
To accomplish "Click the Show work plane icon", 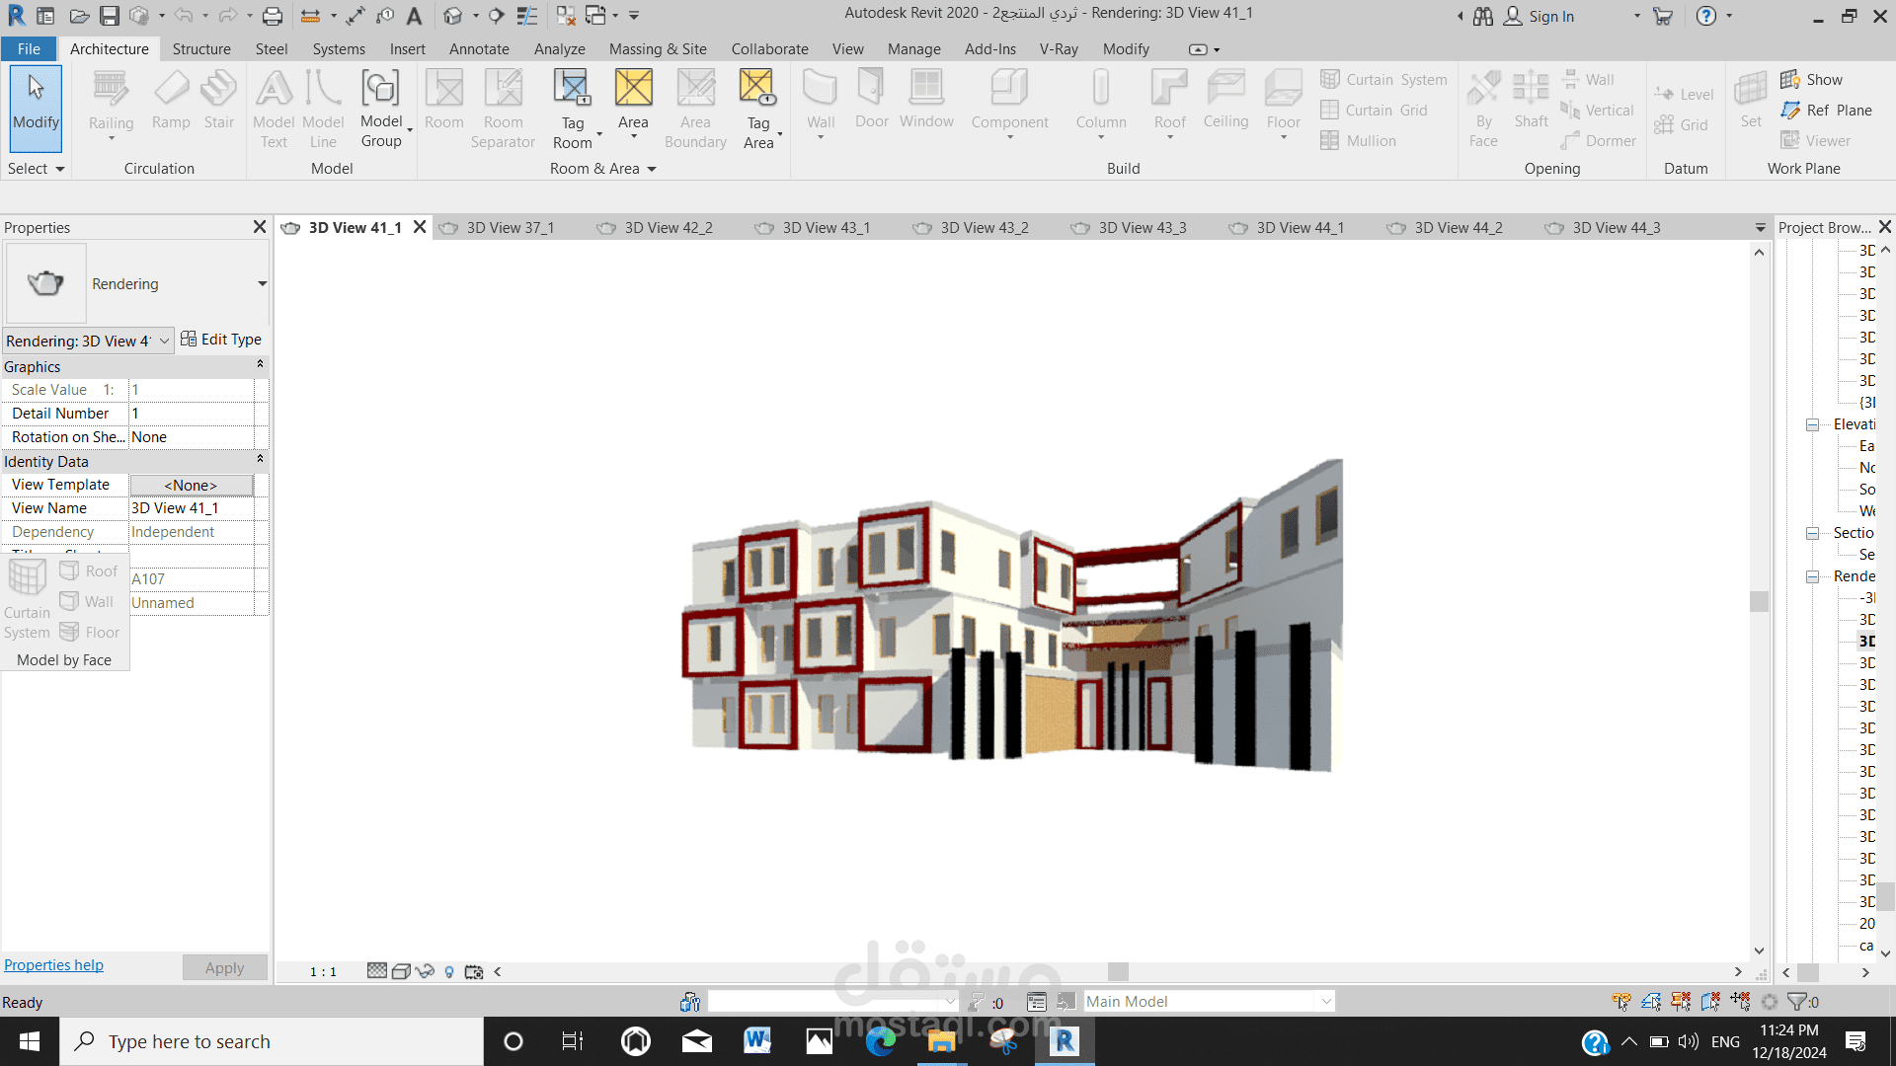I will click(1811, 80).
